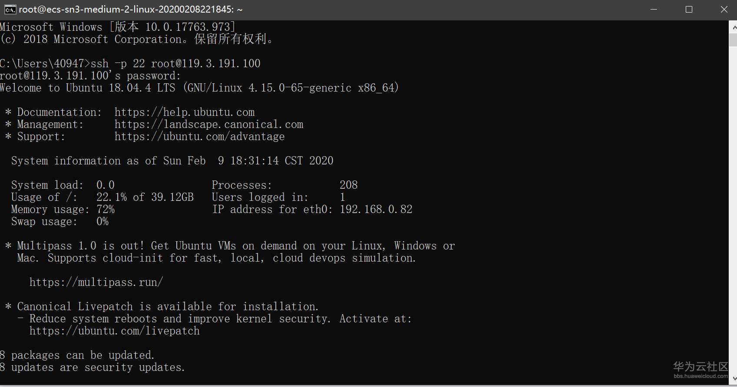
Task: Click the scrollbar down arrow
Action: coord(733,378)
